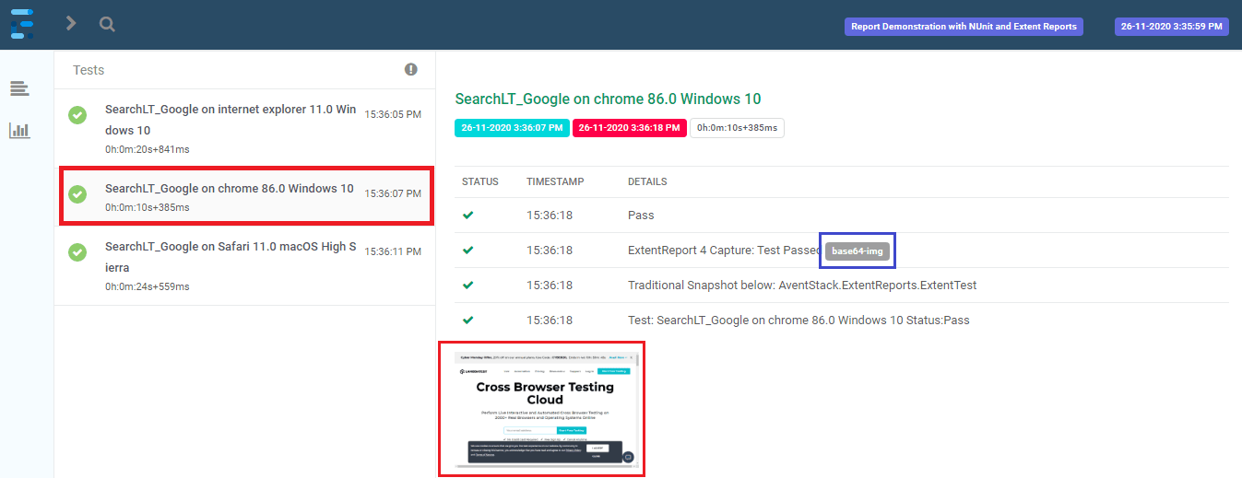Open the search magnifier in the header
Image resolution: width=1242 pixels, height=478 pixels.
coord(107,24)
